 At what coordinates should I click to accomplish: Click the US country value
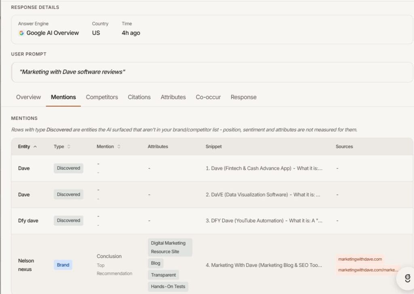coord(96,33)
